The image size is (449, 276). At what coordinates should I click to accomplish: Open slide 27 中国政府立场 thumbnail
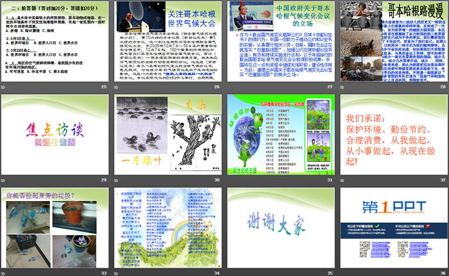281,42
